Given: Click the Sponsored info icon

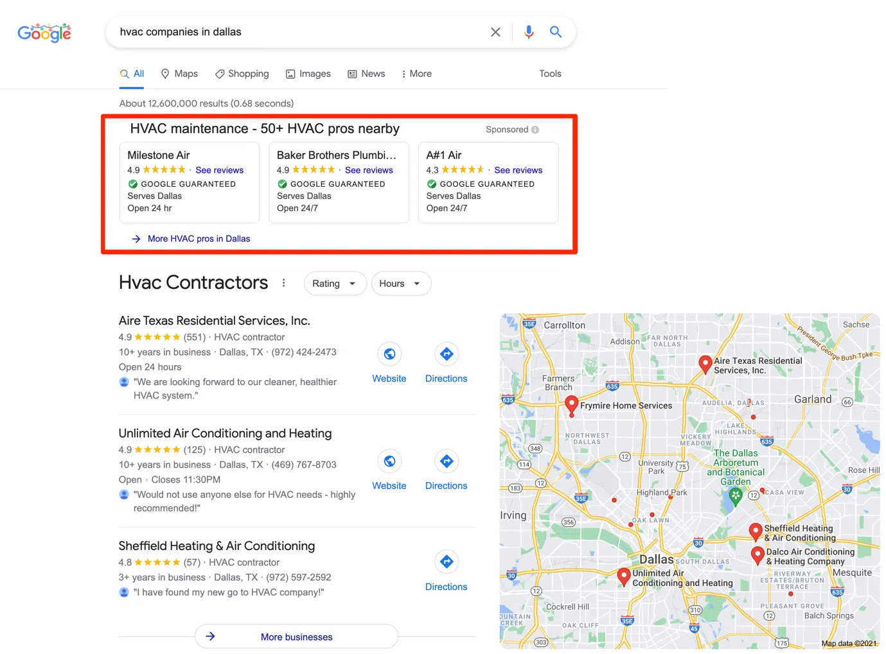Looking at the screenshot, I should [535, 130].
